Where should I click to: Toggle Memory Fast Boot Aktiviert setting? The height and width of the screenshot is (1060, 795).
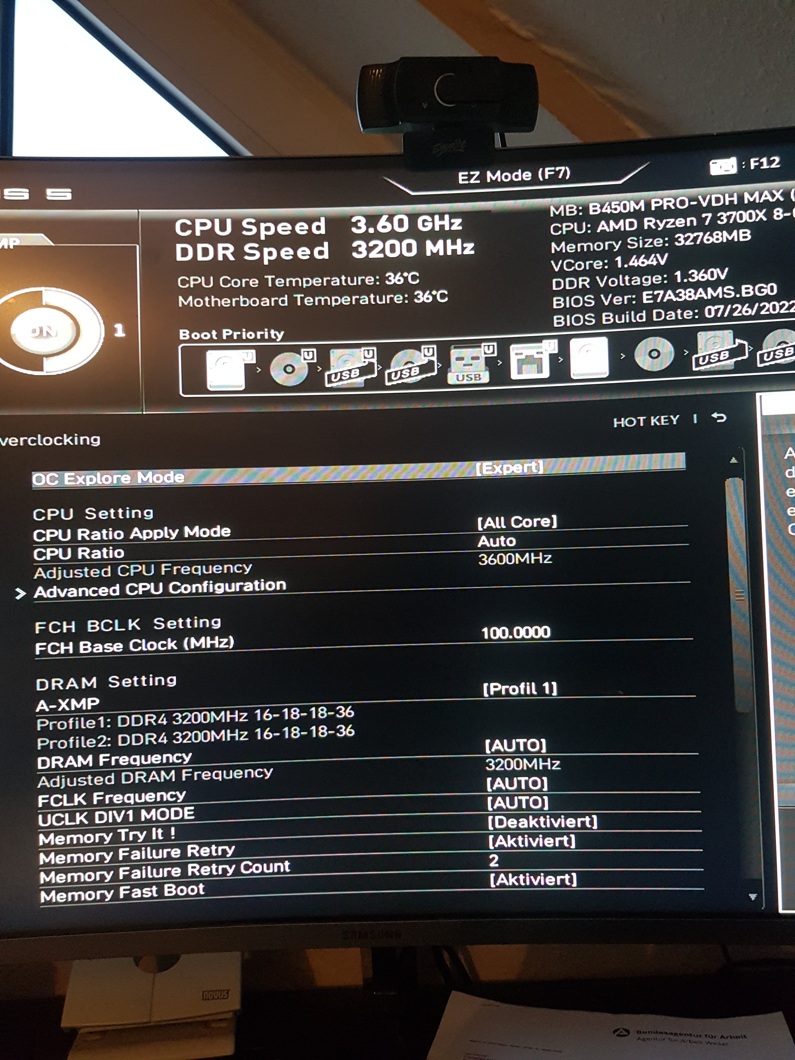(x=533, y=880)
